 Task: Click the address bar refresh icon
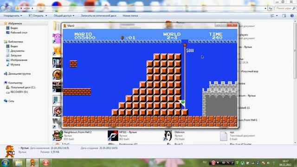(270, 8)
